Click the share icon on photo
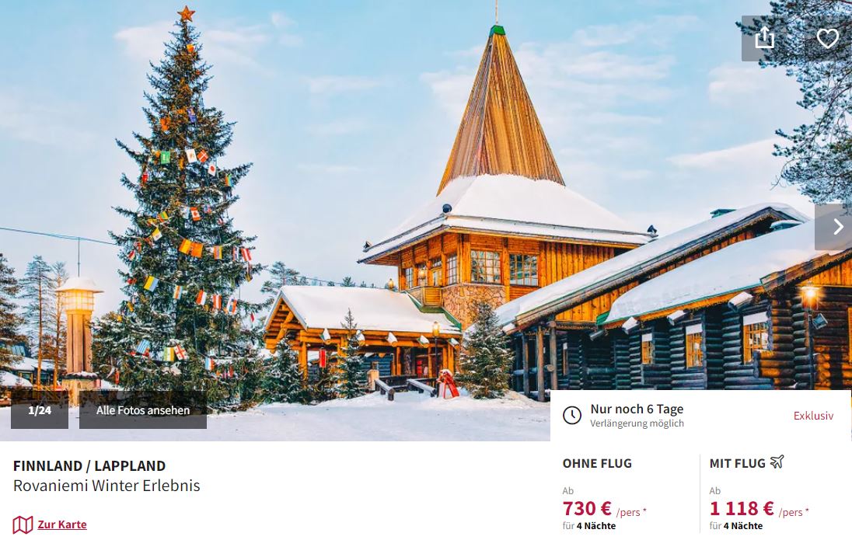 pos(764,38)
